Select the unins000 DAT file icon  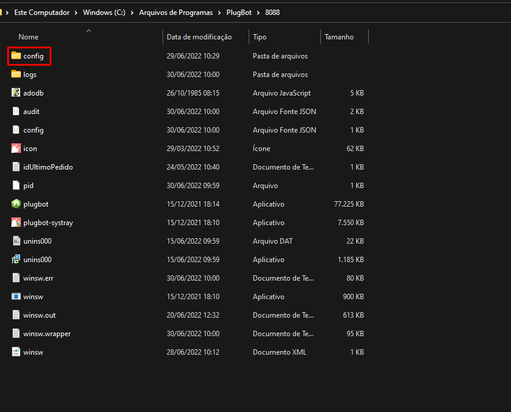pyautogui.click(x=16, y=241)
